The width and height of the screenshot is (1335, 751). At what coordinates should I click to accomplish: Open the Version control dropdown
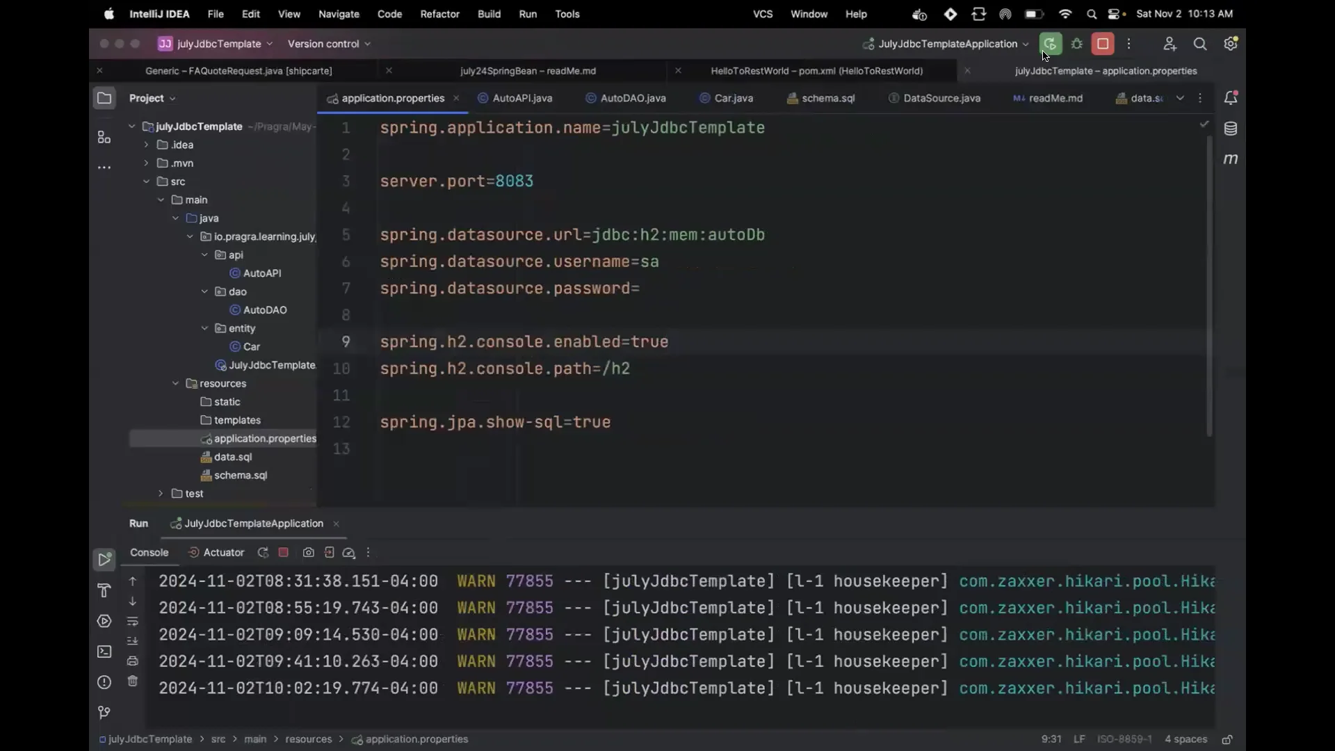pos(329,44)
